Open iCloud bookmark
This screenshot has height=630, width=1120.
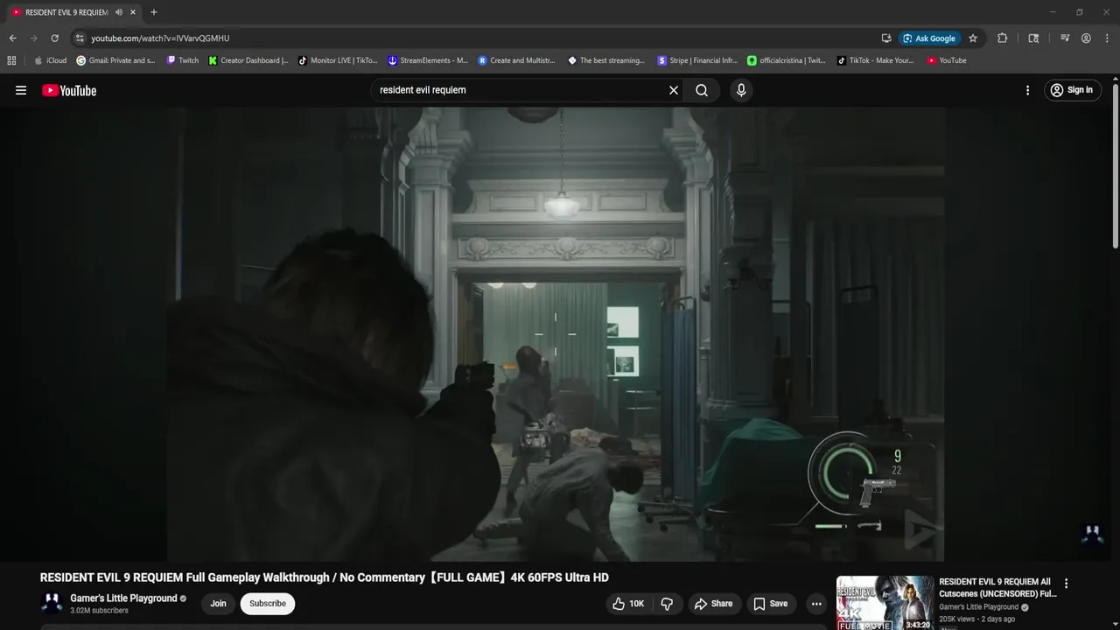coord(51,60)
